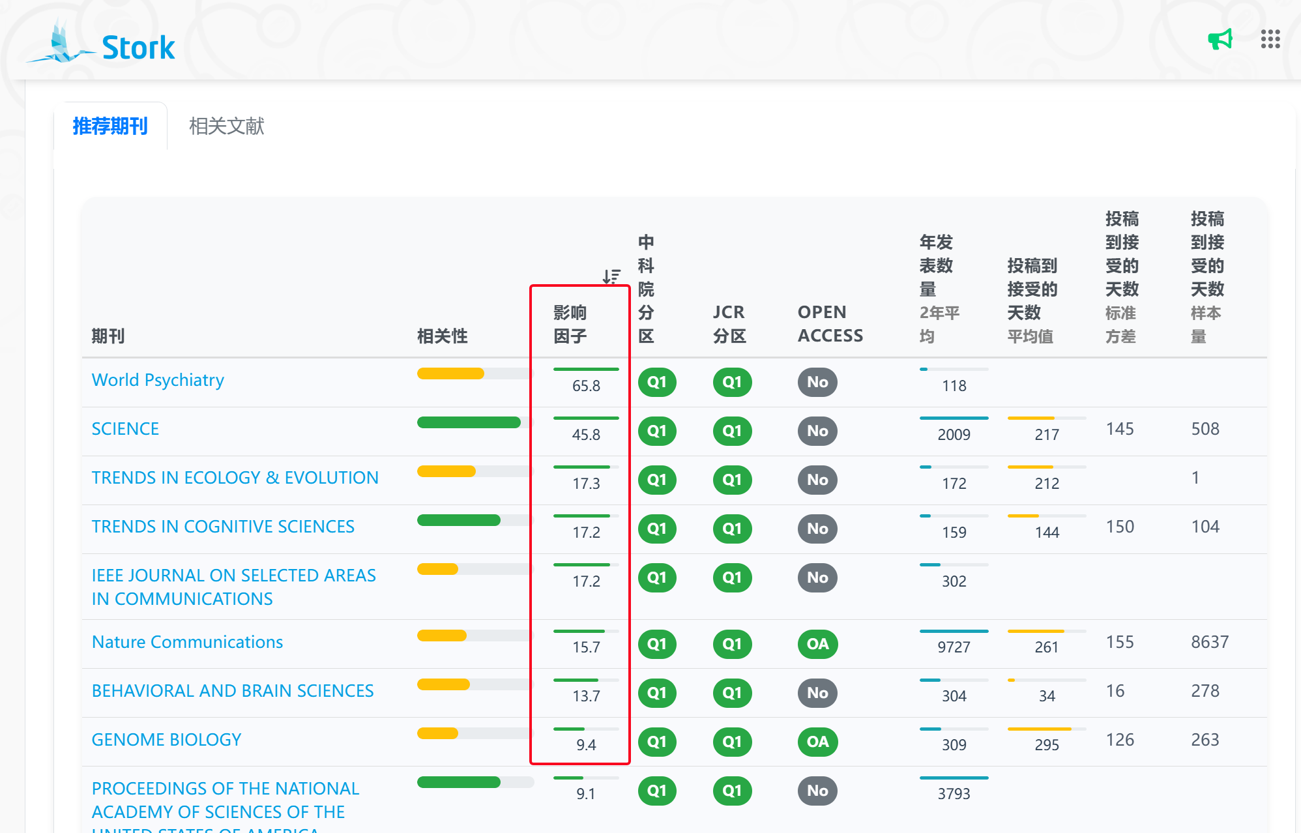
Task: Click World Psychiatry's first Q1 badge
Action: pos(656,383)
